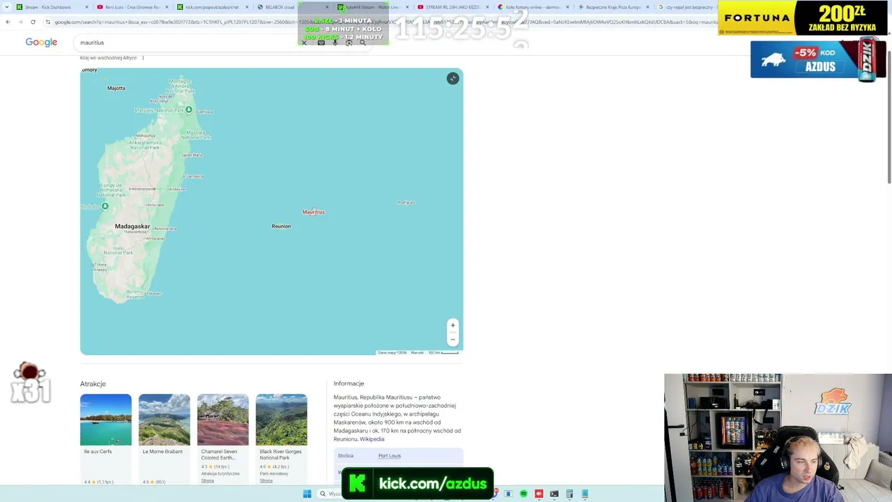Open Strona link under Black River Gorges
The width and height of the screenshot is (892, 502).
(266, 481)
